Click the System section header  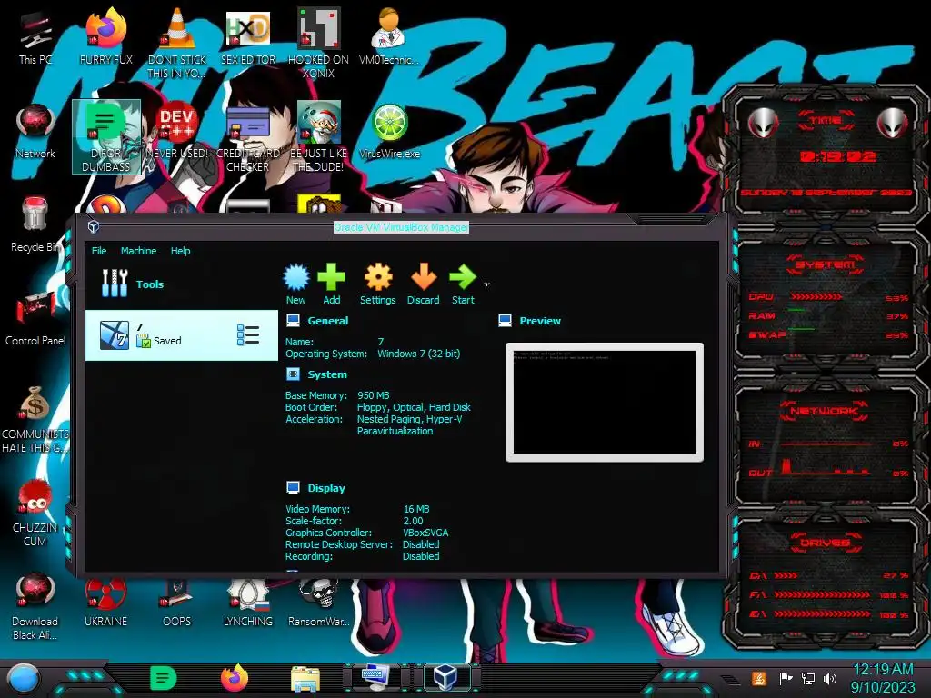(x=327, y=374)
